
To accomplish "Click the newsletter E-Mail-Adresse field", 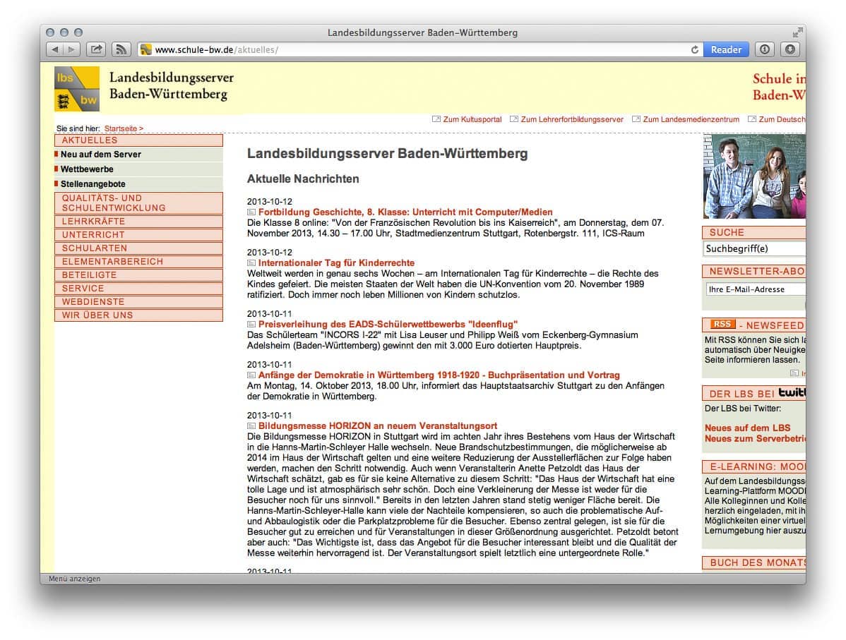I will (x=753, y=289).
